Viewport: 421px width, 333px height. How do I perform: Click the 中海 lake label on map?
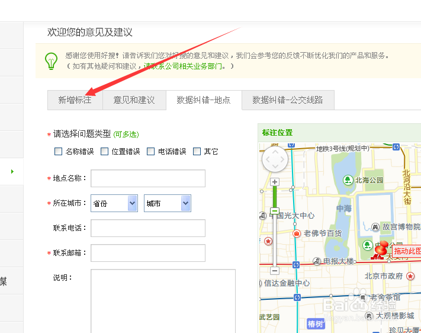pos(344,209)
